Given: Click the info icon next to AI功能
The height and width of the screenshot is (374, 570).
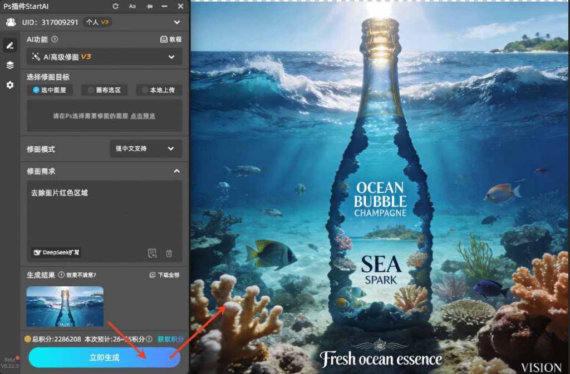Looking at the screenshot, I should tap(55, 39).
